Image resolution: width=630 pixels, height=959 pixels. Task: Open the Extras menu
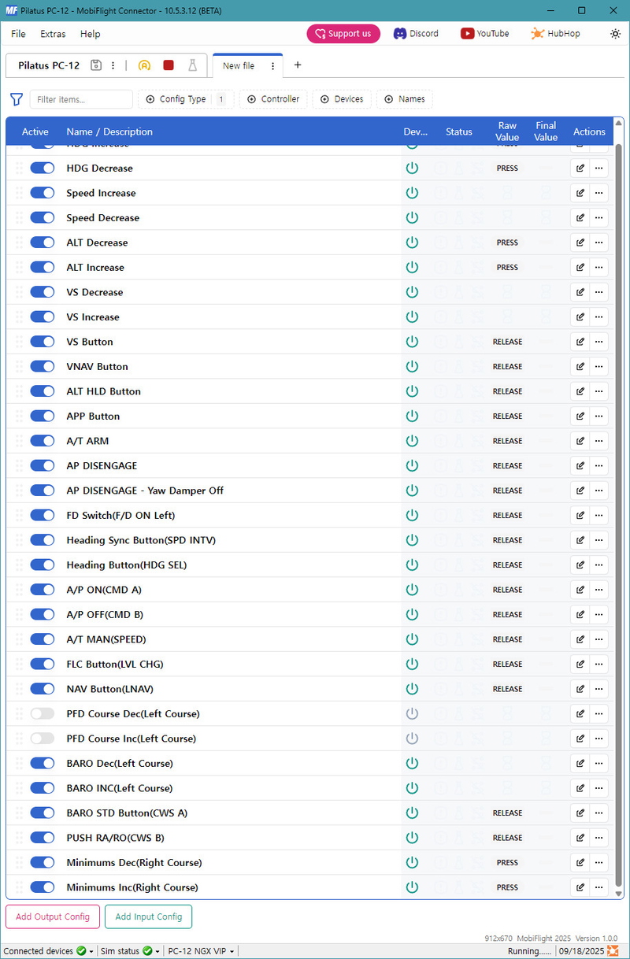pyautogui.click(x=53, y=34)
